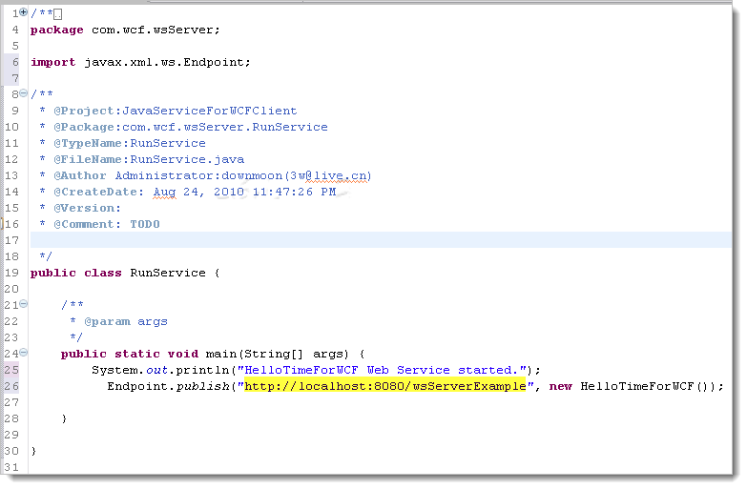Click the "HelloTimeForWCF Web Service started." string
Screen dimensions: 747x489
click(382, 371)
